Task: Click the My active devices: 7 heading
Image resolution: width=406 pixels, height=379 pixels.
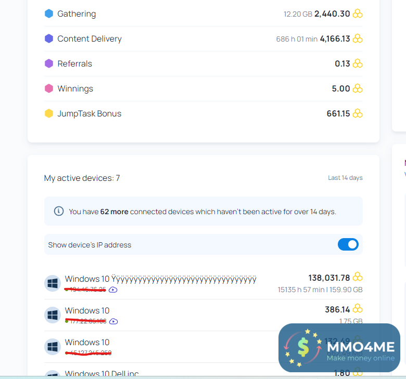Action: [82, 178]
